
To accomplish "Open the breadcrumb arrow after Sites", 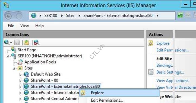I will 79,16.
